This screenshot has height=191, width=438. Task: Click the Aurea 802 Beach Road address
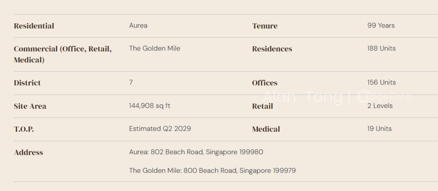[196, 152]
